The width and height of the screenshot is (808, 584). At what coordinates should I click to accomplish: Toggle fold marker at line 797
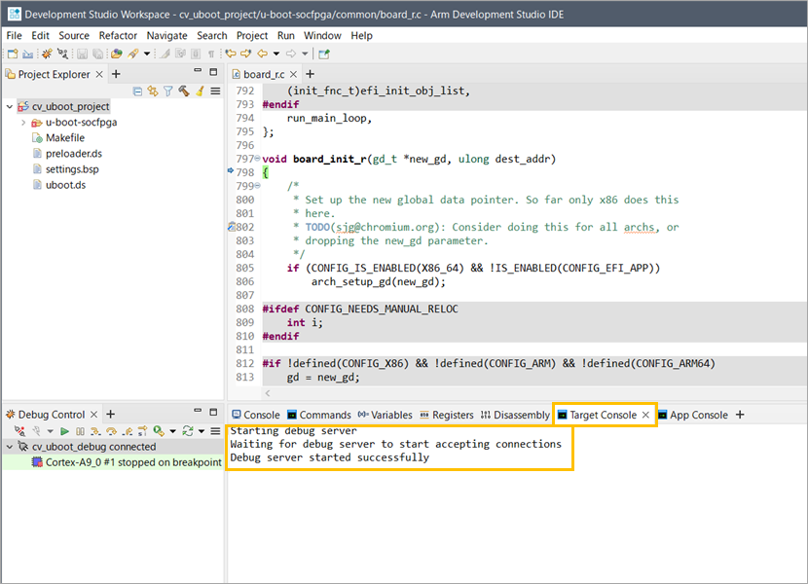tap(256, 160)
